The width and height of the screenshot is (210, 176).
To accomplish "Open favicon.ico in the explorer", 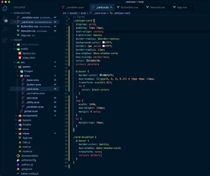I will pos(35,53).
